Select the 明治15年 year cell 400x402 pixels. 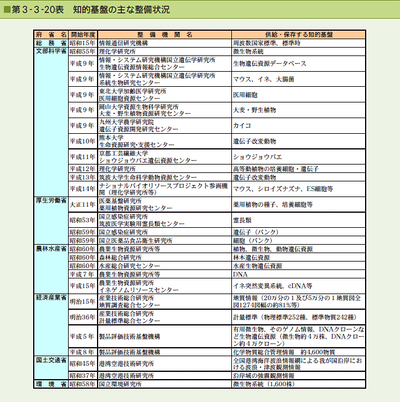pyautogui.click(x=83, y=302)
